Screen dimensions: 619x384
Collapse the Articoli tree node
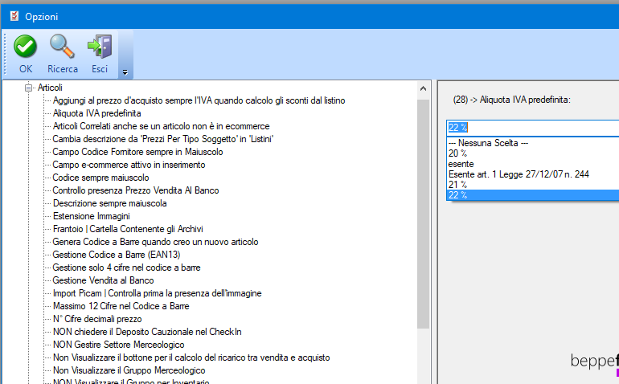[x=28, y=88]
